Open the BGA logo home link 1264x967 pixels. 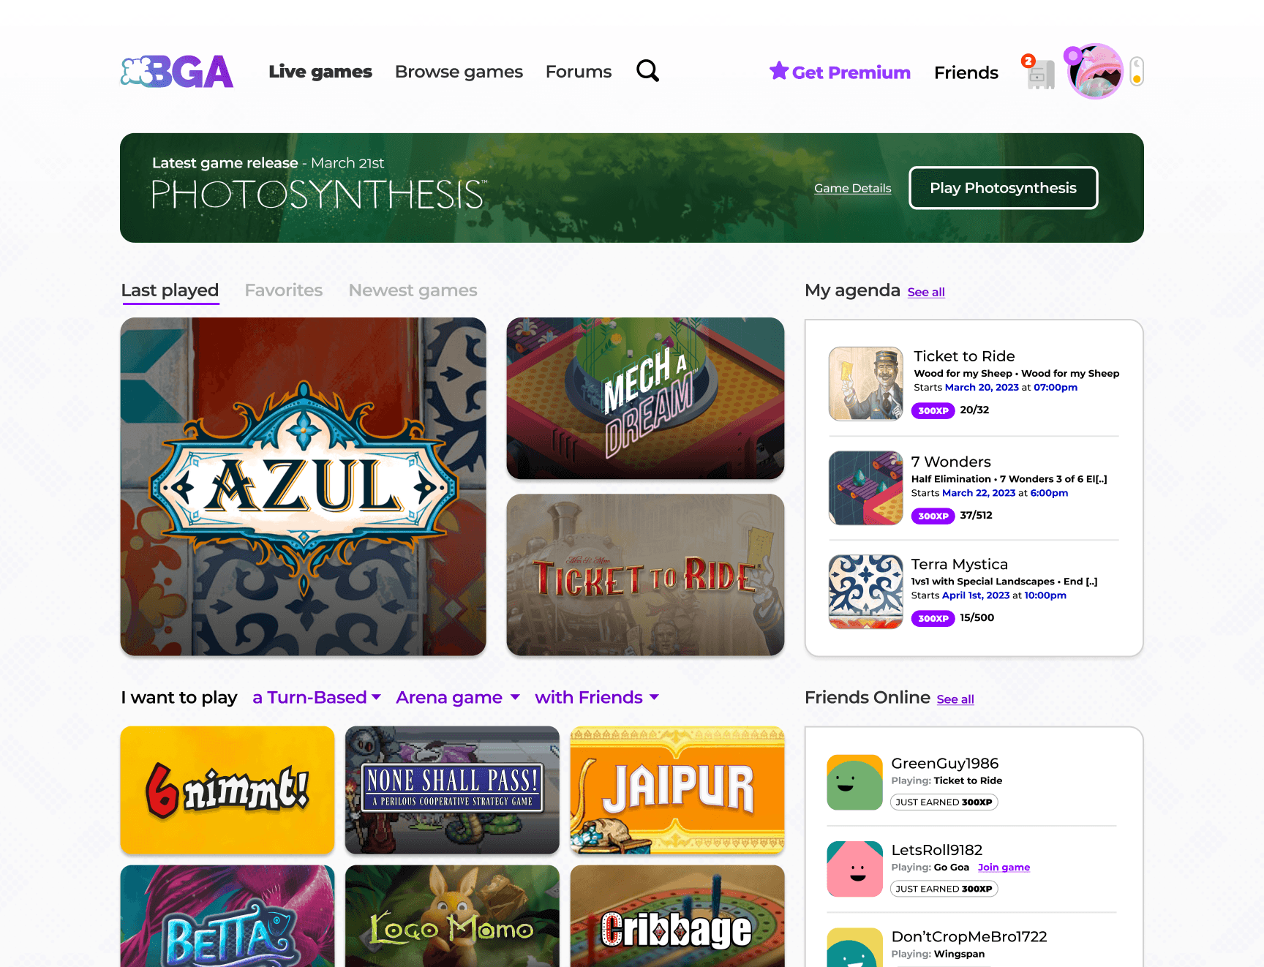point(177,72)
